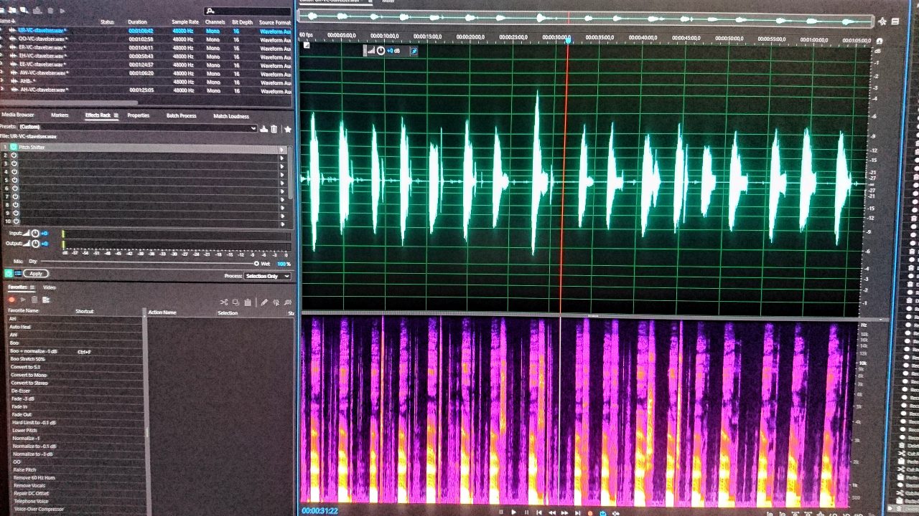The width and height of the screenshot is (919, 516).
Task: Click the Copy icon in history toolbar
Action: (235, 302)
